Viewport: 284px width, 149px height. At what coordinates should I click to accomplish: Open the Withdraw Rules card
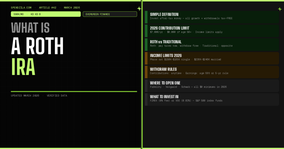tap(212, 72)
